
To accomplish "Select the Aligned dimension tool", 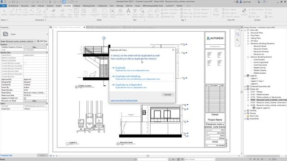I will click(x=12, y=13).
